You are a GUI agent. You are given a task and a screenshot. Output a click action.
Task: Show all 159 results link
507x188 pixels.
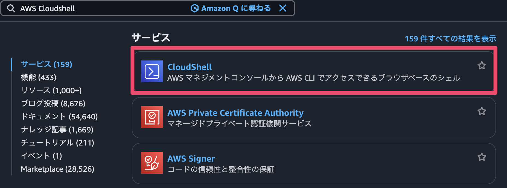pyautogui.click(x=450, y=39)
